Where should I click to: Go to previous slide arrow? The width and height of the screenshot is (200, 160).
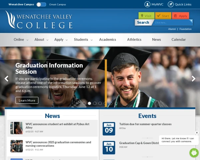tap(6, 79)
